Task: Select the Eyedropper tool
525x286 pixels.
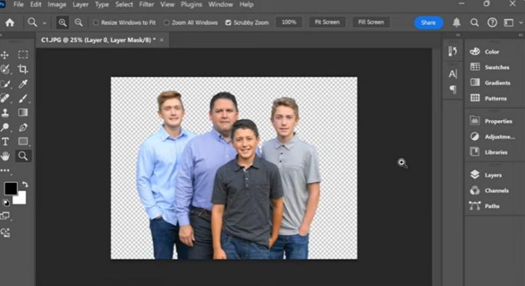Action: [23, 84]
